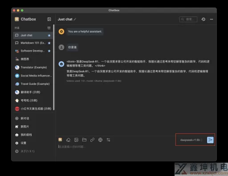Open the Just chat conversation
The image size is (228, 176).
pyautogui.click(x=33, y=36)
